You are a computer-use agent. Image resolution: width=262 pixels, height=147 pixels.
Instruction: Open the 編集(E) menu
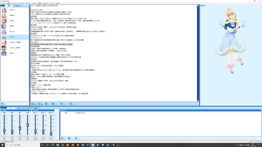pos(9,3)
